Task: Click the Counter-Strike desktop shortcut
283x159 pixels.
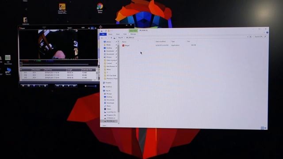Action: (x=62, y=9)
